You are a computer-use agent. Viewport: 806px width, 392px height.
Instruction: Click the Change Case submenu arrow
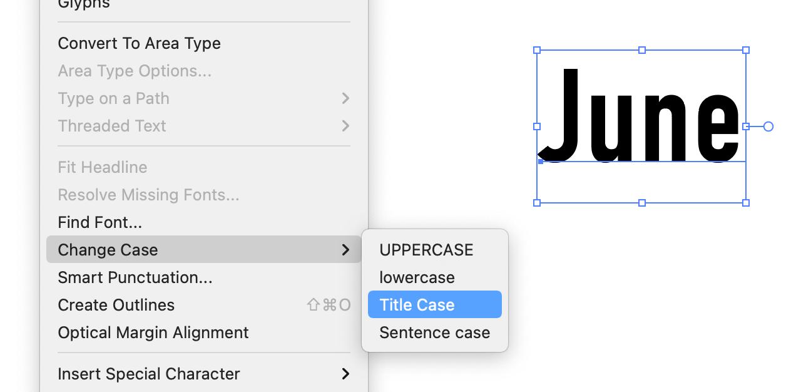(345, 250)
